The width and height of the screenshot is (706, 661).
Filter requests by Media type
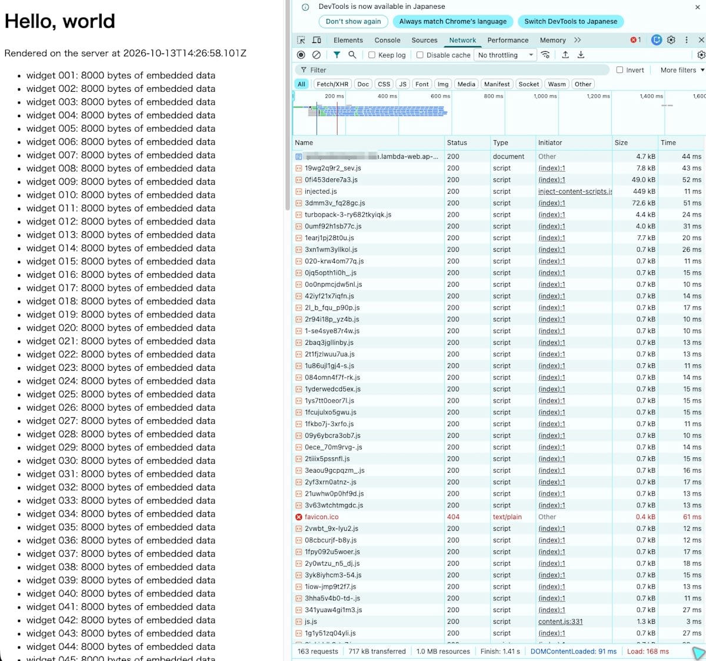point(467,84)
